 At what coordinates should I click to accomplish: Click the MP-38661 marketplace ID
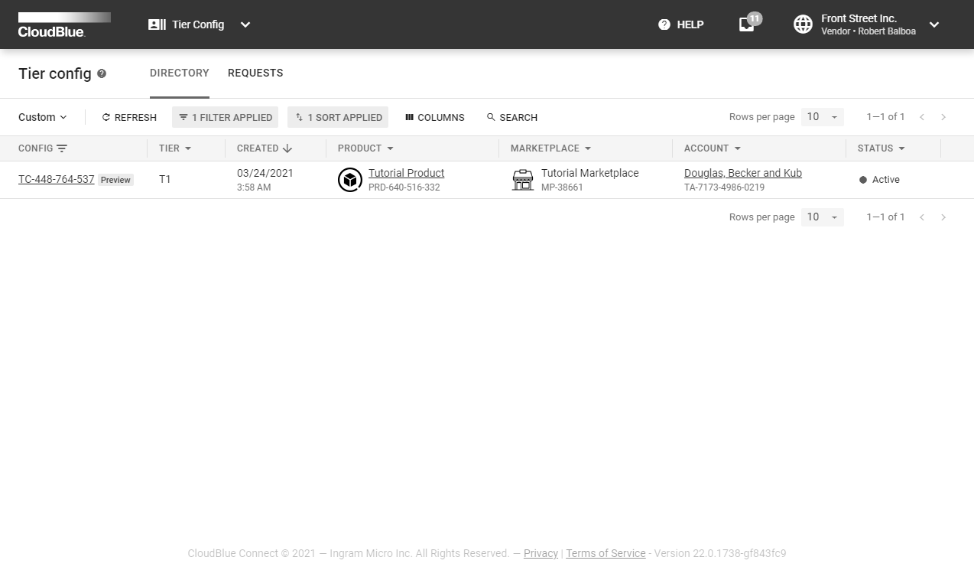(562, 187)
